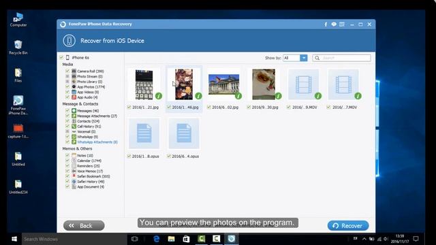Image resolution: width=436 pixels, height=245 pixels.
Task: Uncheck the 2016/1...21.jpg file checkbox
Action: point(129,107)
